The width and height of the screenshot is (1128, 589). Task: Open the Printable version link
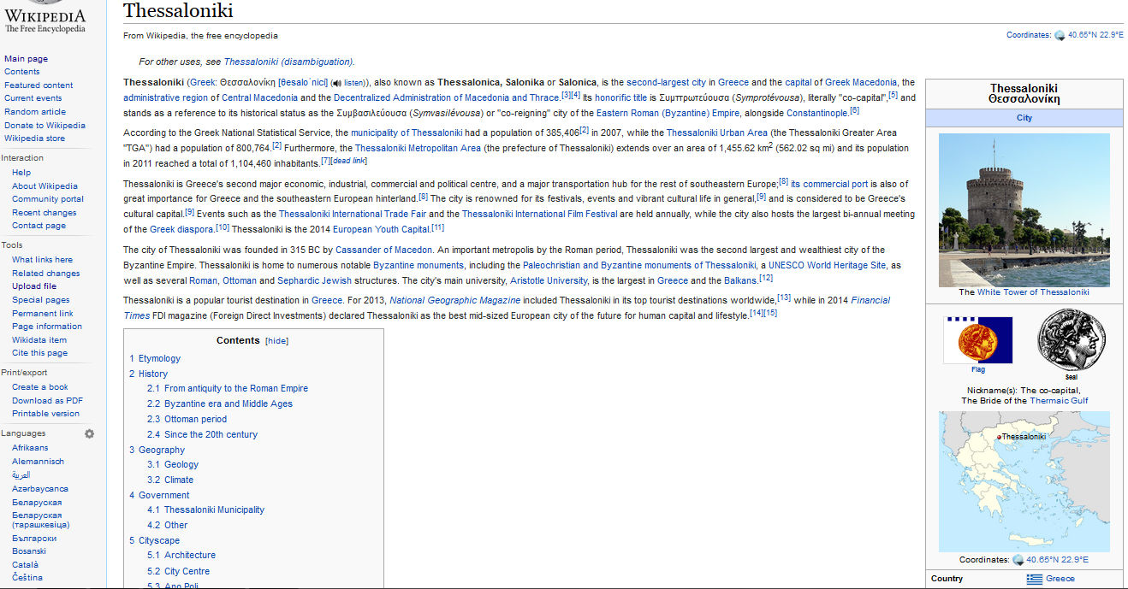click(45, 414)
